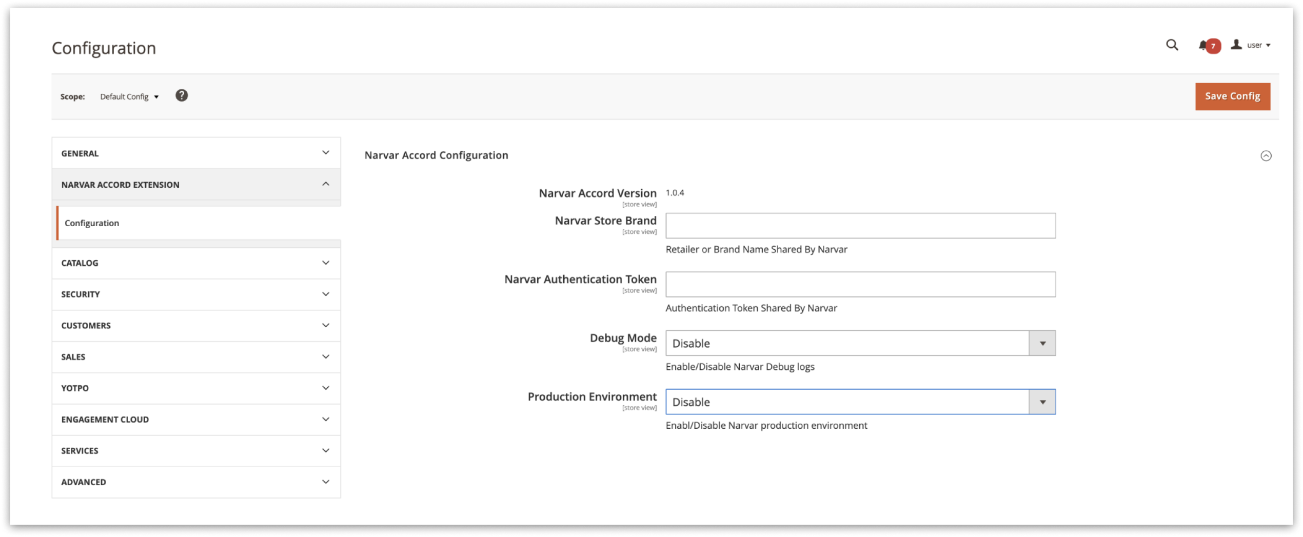Viewport: 1303px width, 537px height.
Task: Expand the YOTPO section
Action: click(x=196, y=388)
